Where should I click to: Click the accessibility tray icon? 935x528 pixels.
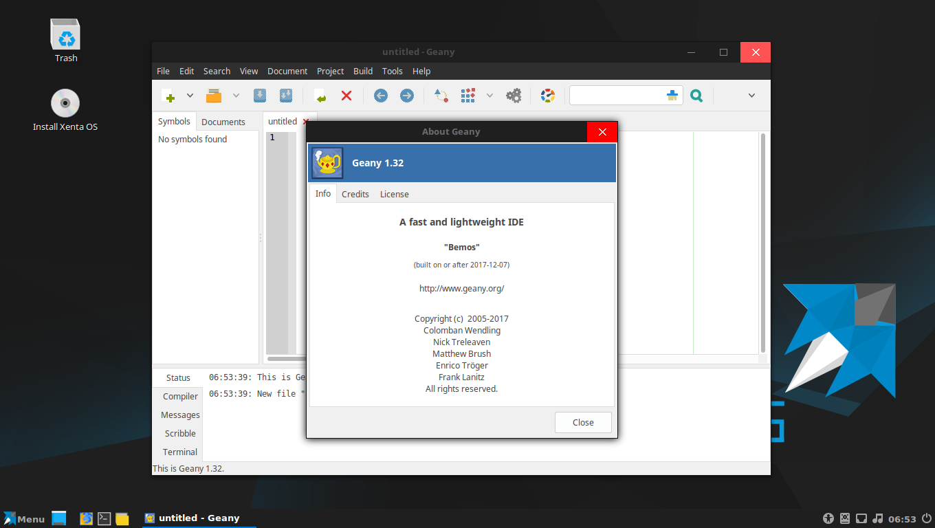click(x=828, y=518)
